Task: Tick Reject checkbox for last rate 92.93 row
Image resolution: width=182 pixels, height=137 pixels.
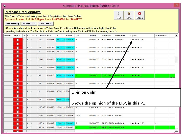Action: 17,127
